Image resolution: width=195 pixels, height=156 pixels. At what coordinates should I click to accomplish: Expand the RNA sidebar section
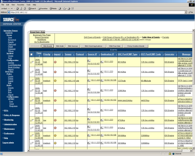tap(6, 111)
